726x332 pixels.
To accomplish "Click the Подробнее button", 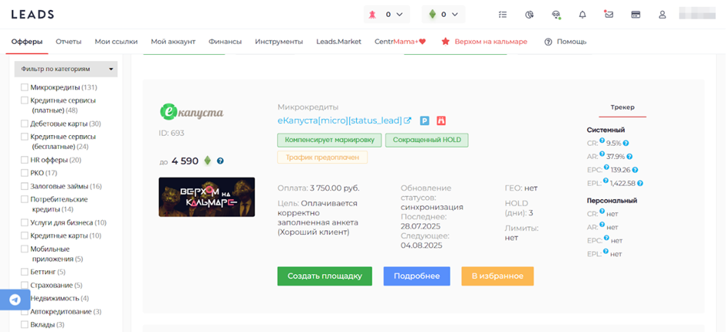I will 417,276.
